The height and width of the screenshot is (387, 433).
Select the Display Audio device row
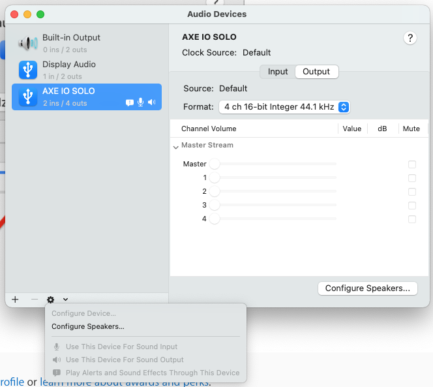point(87,70)
